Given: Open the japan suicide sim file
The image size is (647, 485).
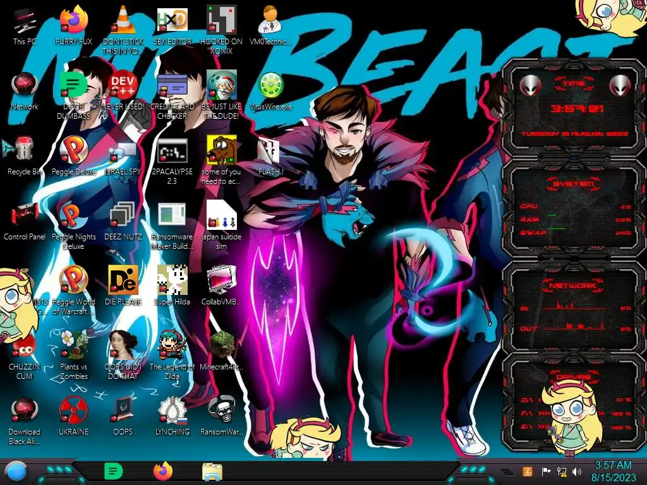Looking at the screenshot, I should point(221,225).
